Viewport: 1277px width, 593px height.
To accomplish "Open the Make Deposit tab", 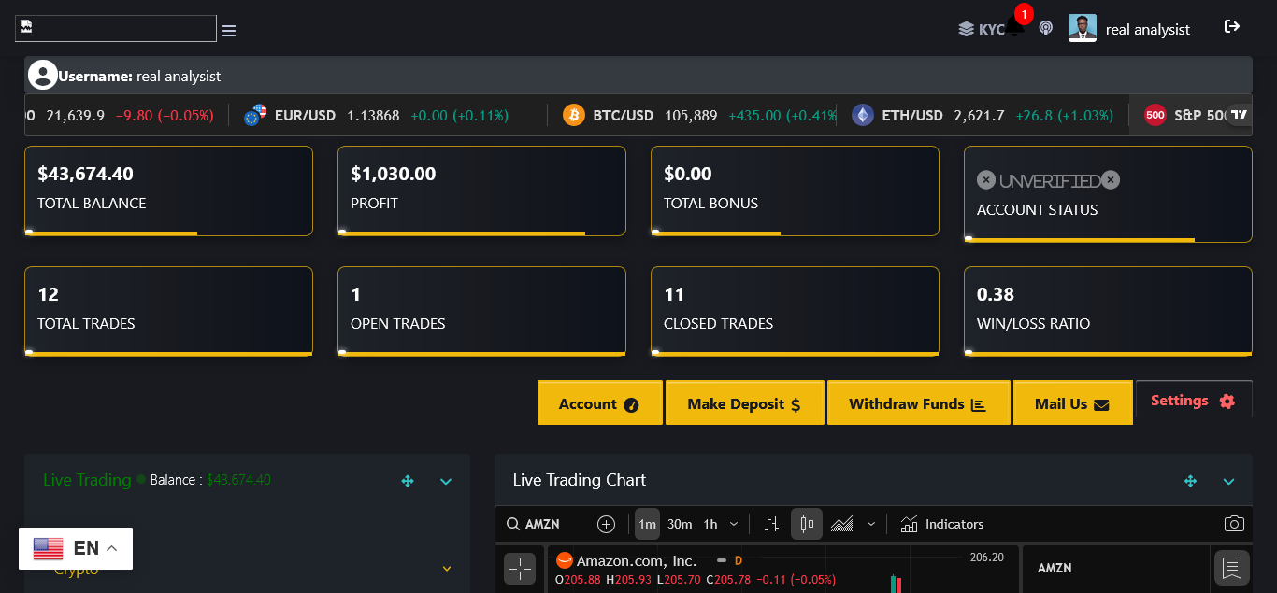I will [745, 403].
